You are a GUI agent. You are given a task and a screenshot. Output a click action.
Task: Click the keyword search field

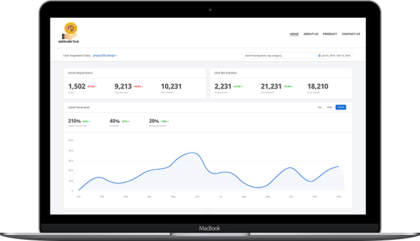pyautogui.click(x=277, y=55)
